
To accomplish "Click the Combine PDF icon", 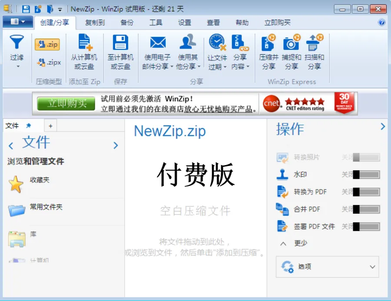I will coord(282,209).
